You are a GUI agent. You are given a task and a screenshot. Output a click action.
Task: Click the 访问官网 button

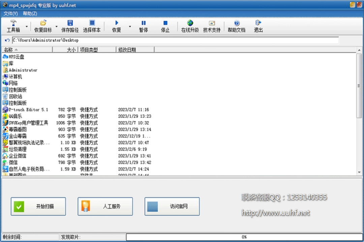coord(172,206)
